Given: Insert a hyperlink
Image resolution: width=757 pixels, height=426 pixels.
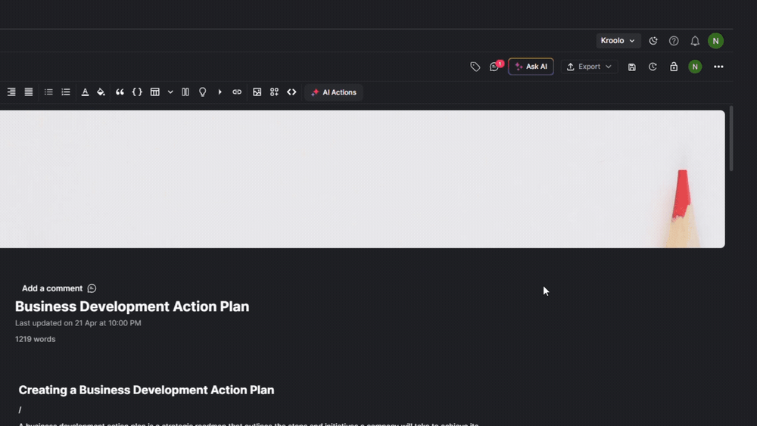Looking at the screenshot, I should tap(236, 92).
